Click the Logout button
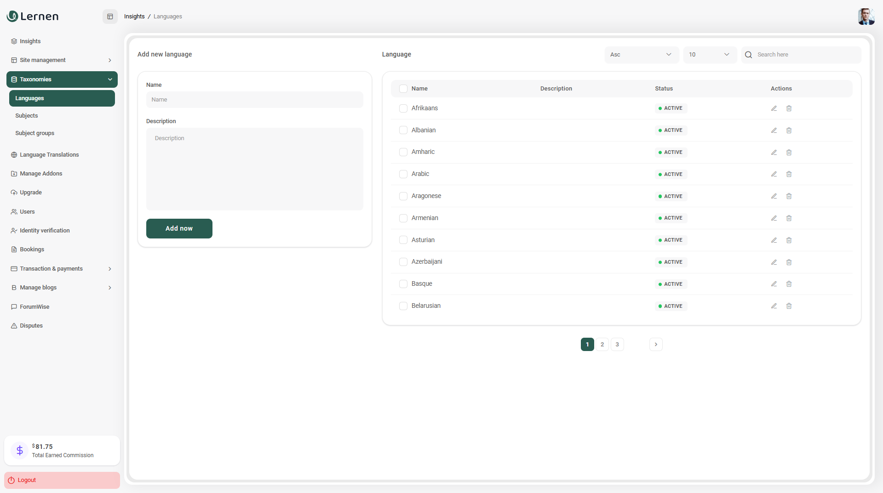This screenshot has height=493, width=883. [62, 480]
